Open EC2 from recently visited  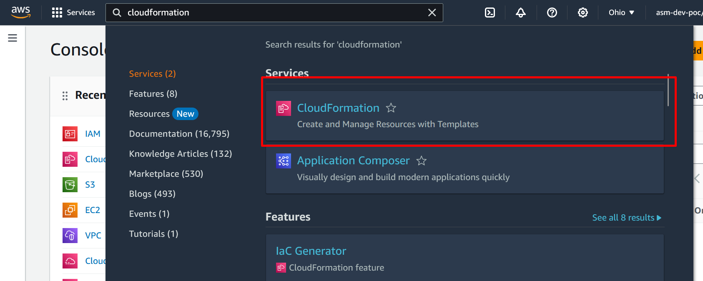[x=93, y=210]
